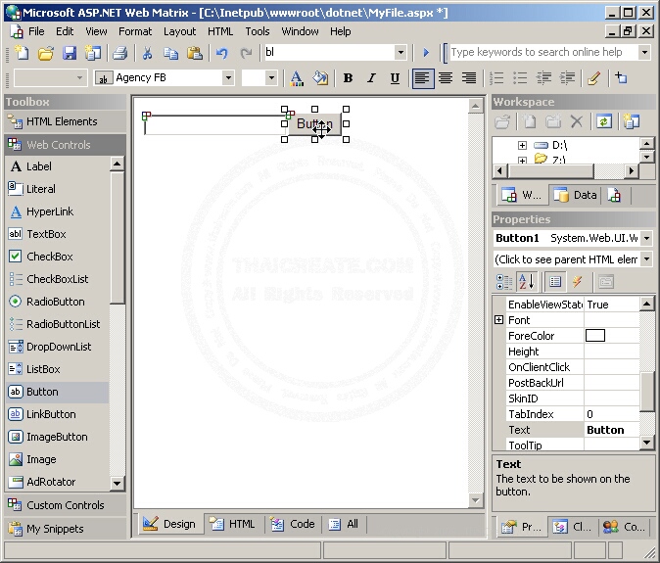
Task: Open the parent HTML element dropdown
Action: point(647,259)
